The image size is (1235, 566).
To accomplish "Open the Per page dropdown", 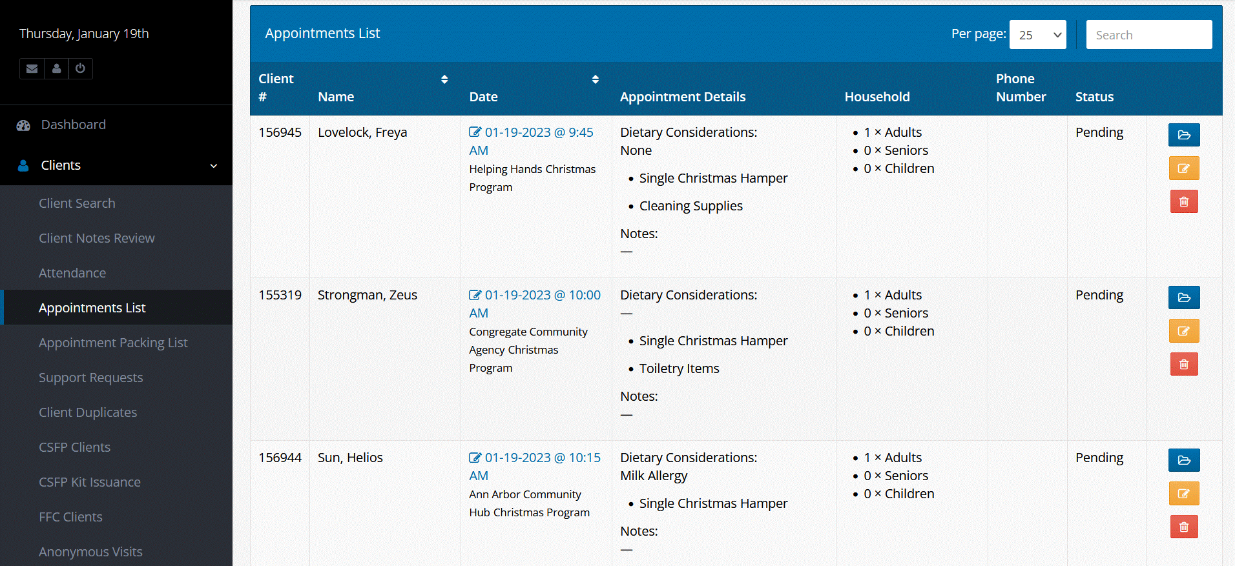I will [x=1037, y=35].
